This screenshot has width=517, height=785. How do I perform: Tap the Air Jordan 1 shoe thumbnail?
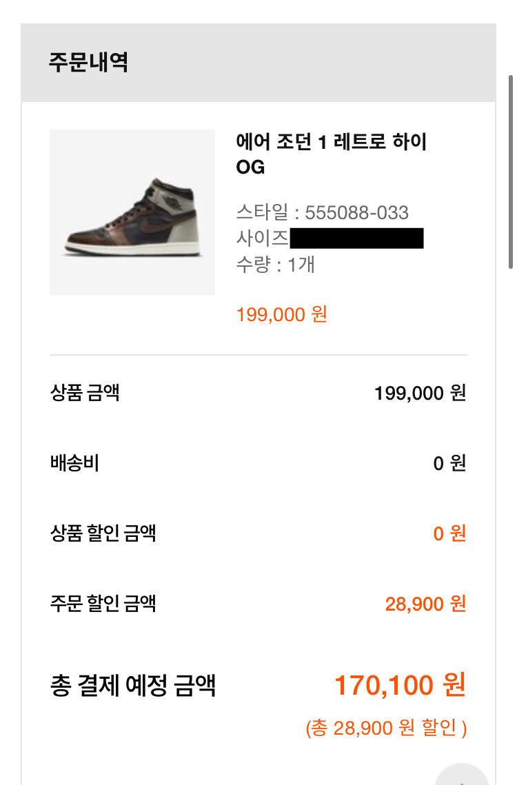[132, 212]
